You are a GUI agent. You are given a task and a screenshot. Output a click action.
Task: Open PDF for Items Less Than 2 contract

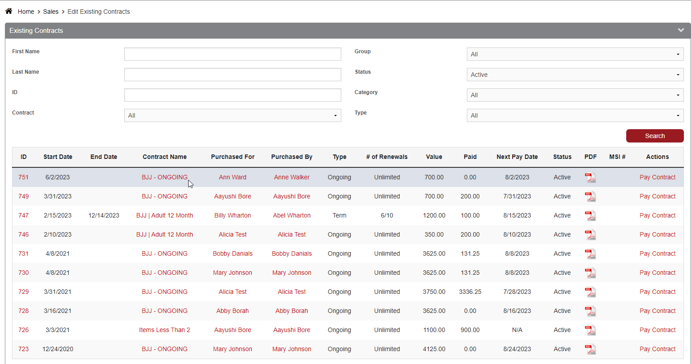point(590,330)
